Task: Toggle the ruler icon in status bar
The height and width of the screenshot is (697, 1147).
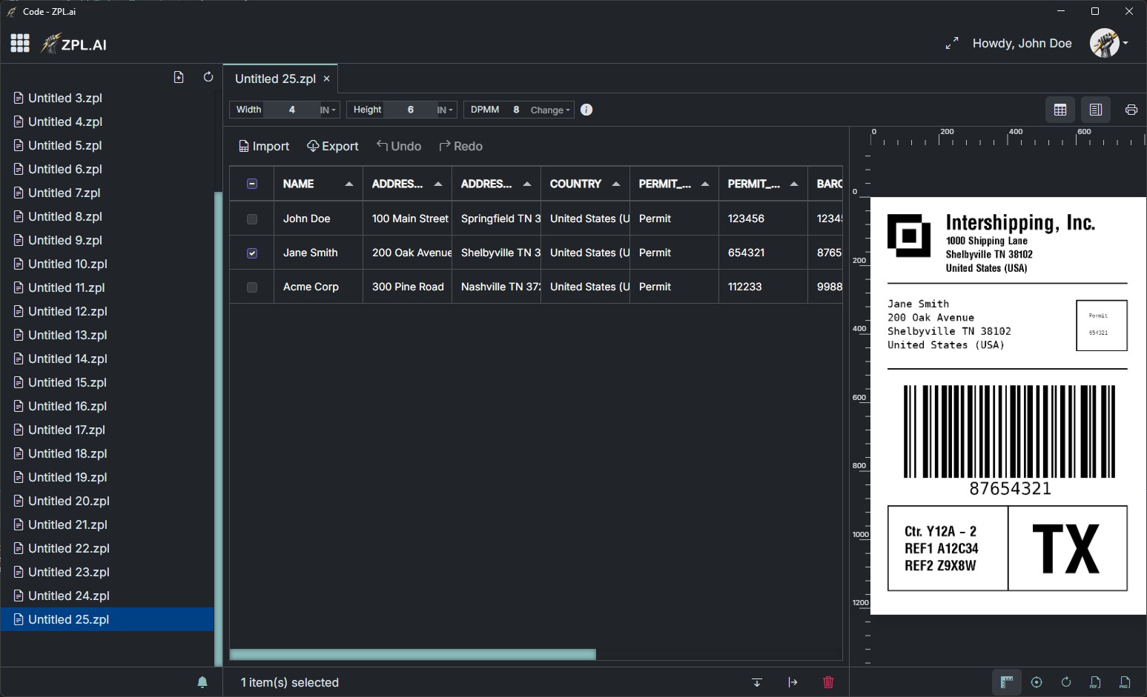Action: point(1006,682)
